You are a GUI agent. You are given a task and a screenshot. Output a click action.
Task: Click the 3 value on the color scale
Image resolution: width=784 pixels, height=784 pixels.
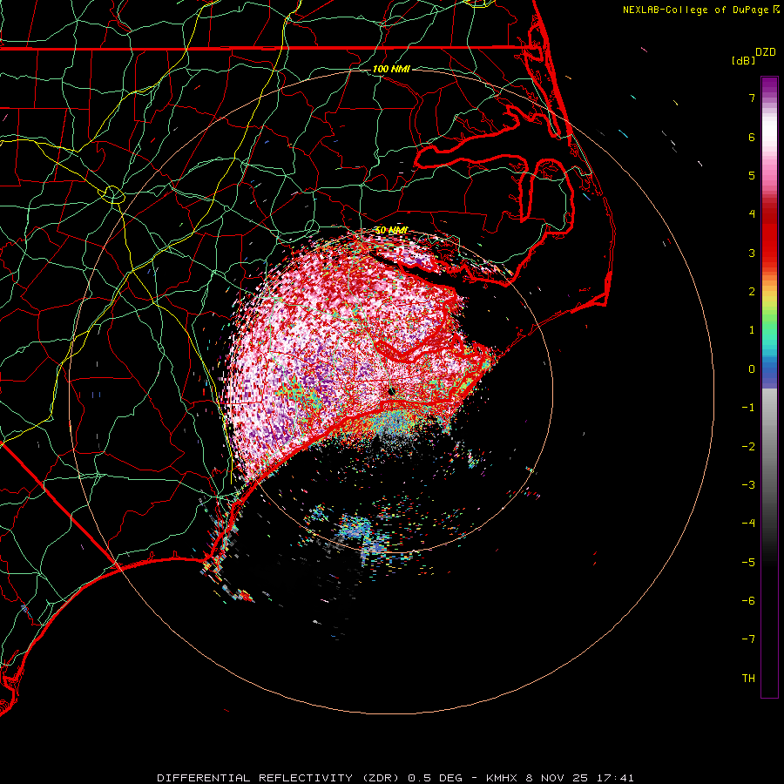tap(752, 253)
